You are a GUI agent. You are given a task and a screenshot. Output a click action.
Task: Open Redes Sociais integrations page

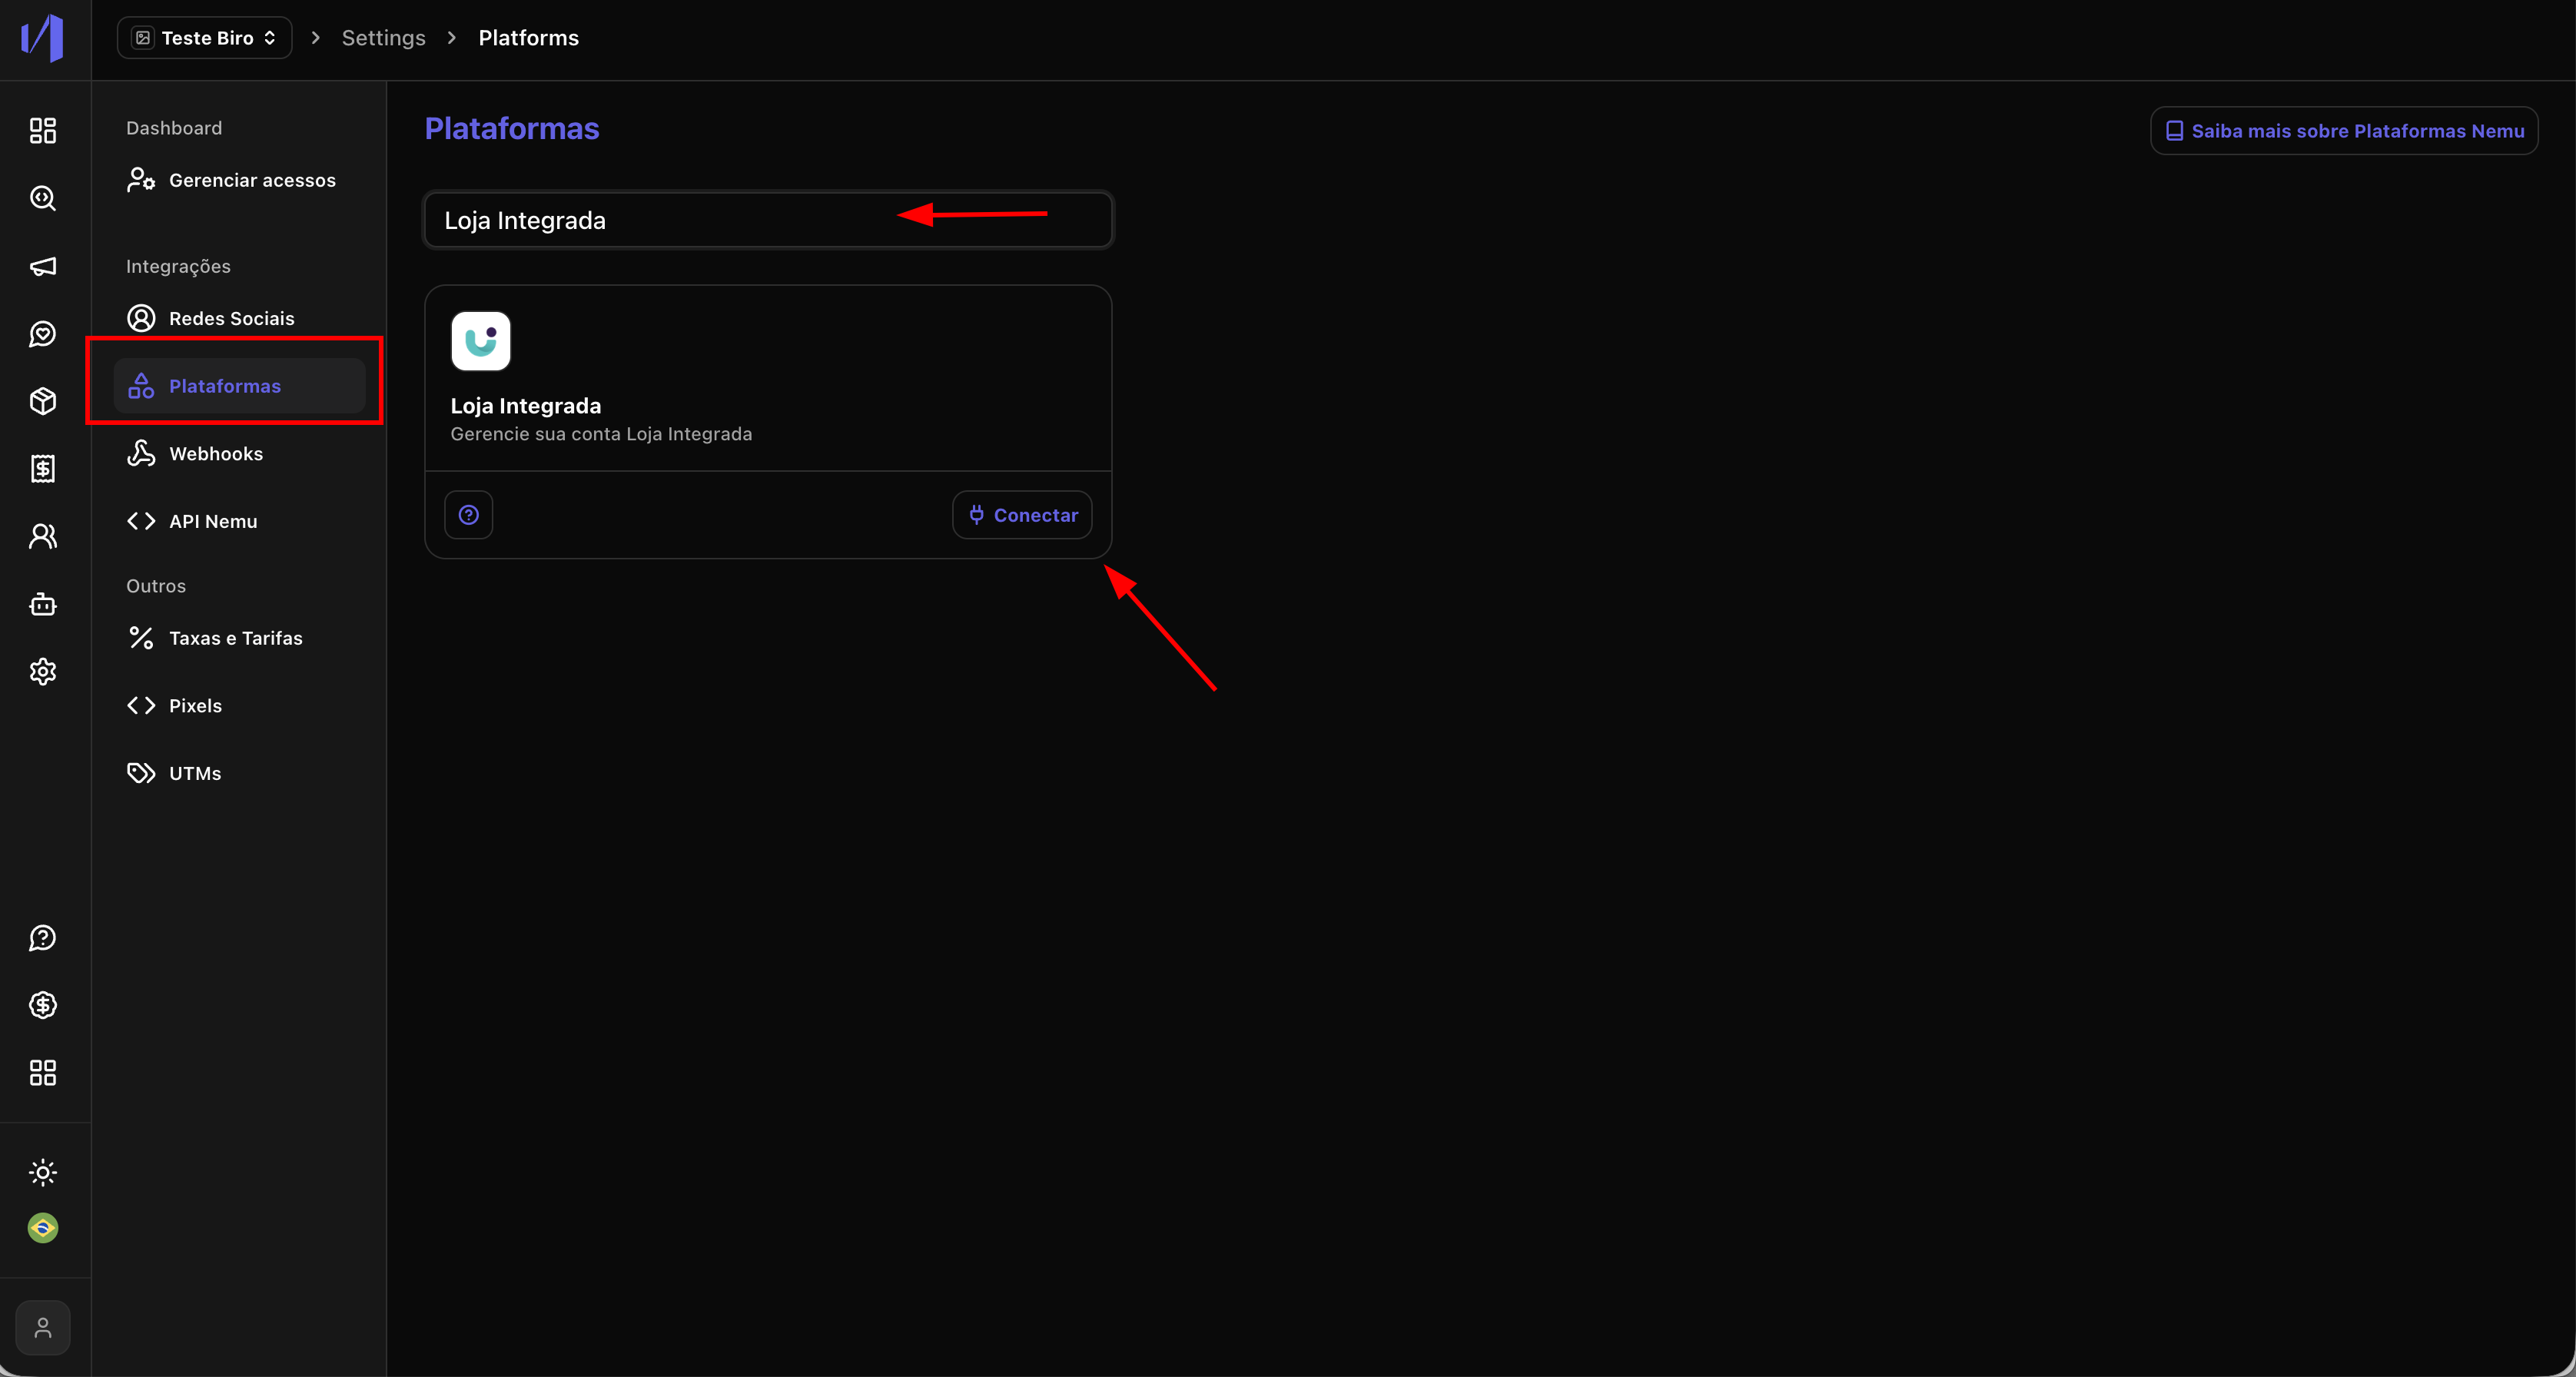(231, 319)
